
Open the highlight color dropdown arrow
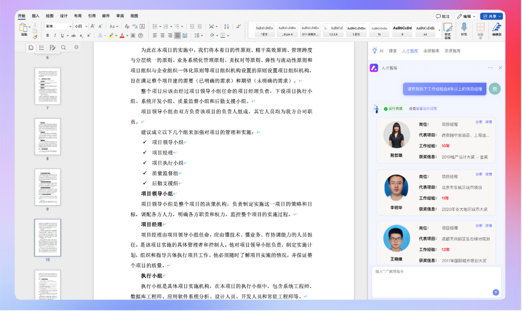point(116,36)
